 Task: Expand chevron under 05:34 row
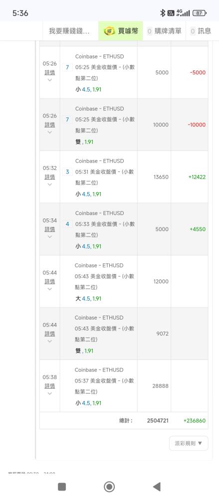[x=50, y=236]
